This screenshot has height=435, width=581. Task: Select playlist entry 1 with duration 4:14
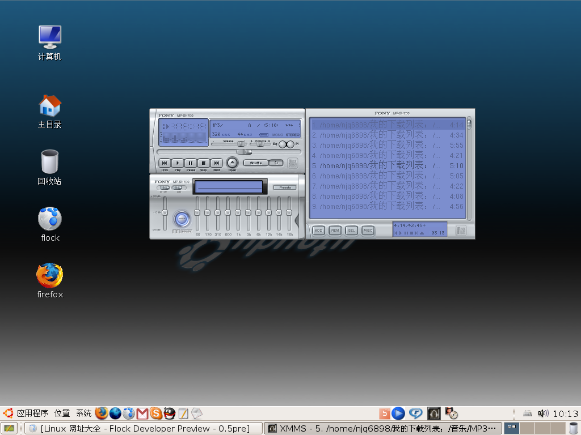point(388,125)
